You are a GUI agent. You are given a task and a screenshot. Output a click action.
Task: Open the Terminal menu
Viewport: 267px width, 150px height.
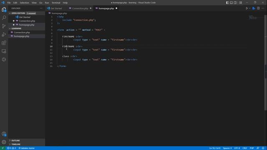(x=56, y=3)
